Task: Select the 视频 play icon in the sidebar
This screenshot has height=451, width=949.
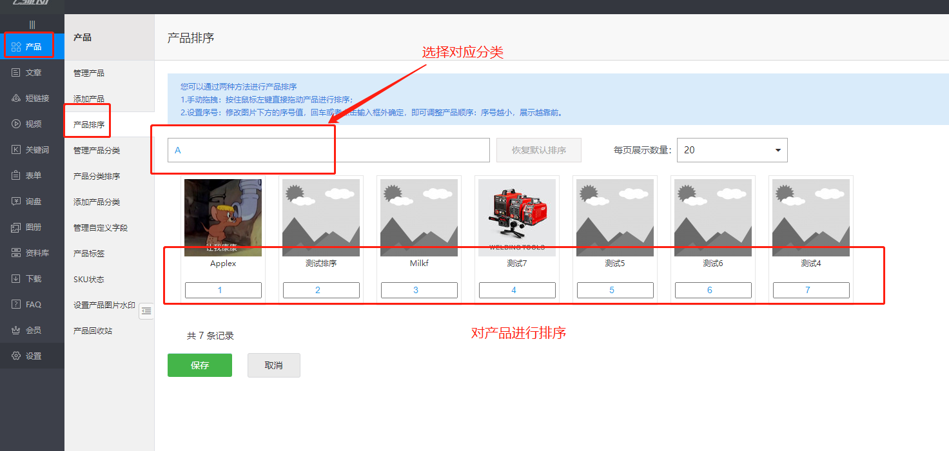Action: [17, 124]
